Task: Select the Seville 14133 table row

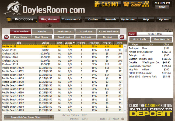Action: click(x=62, y=50)
